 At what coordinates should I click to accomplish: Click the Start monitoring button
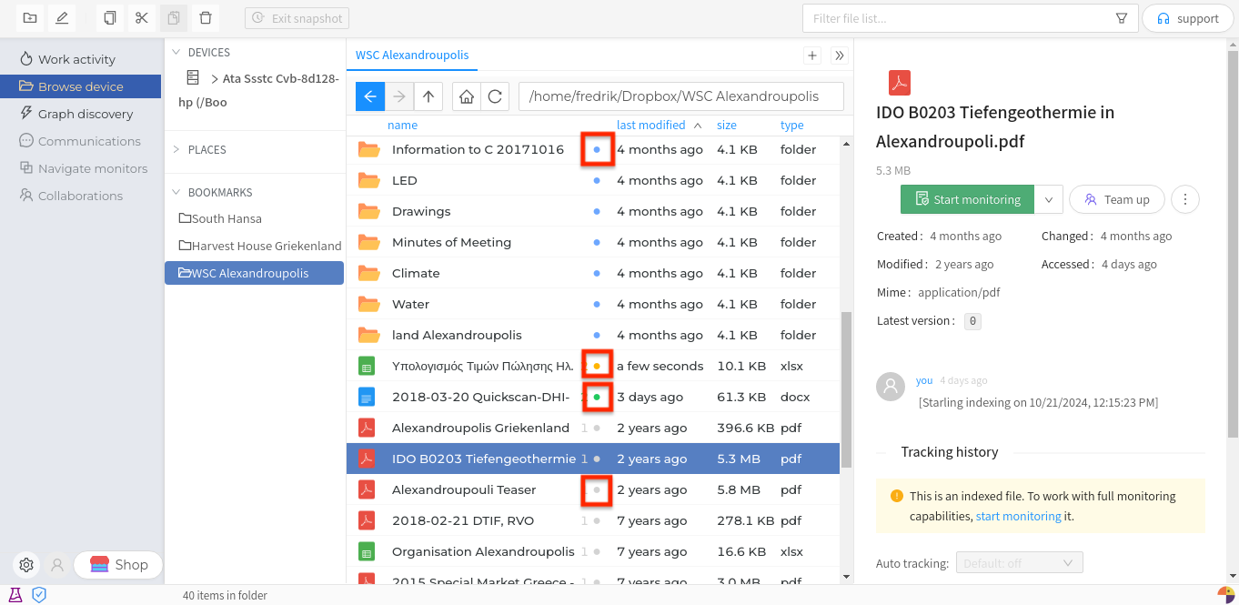coord(968,199)
